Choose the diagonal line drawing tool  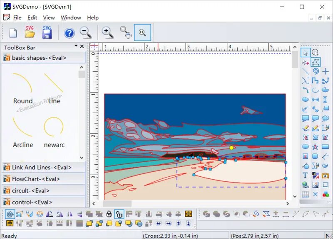306,71
